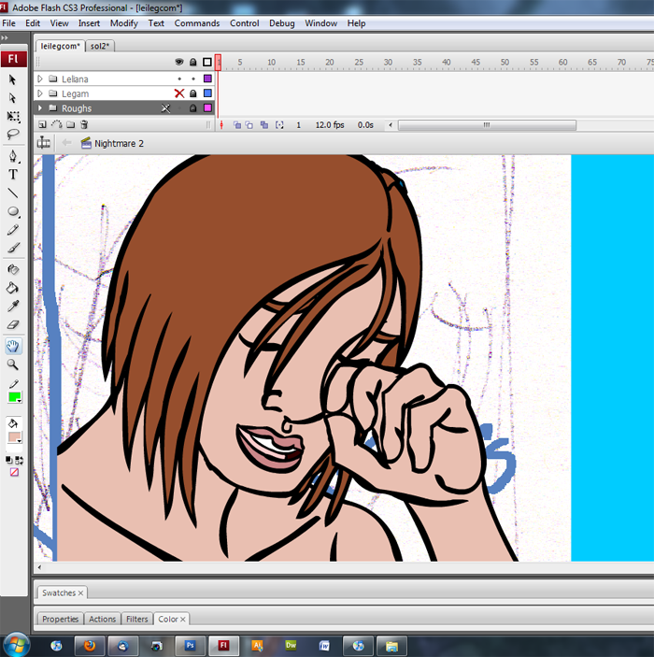654x657 pixels.
Task: Click the Delete Layer trash icon
Action: click(84, 124)
